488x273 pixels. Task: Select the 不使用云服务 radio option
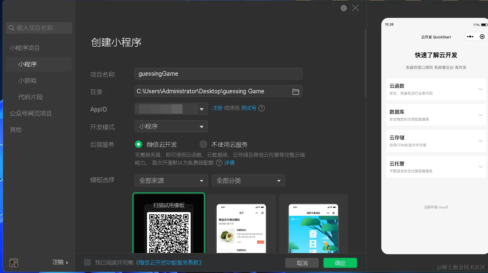click(x=203, y=144)
